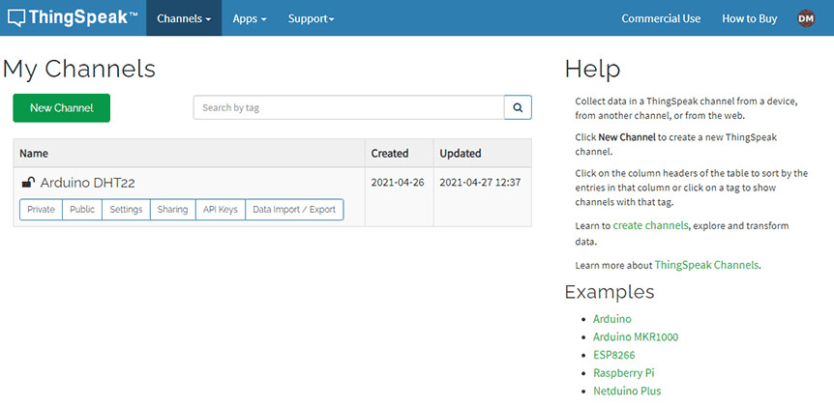Expand the Apps dropdown menu
Viewport: 834px width, 407px height.
click(250, 18)
